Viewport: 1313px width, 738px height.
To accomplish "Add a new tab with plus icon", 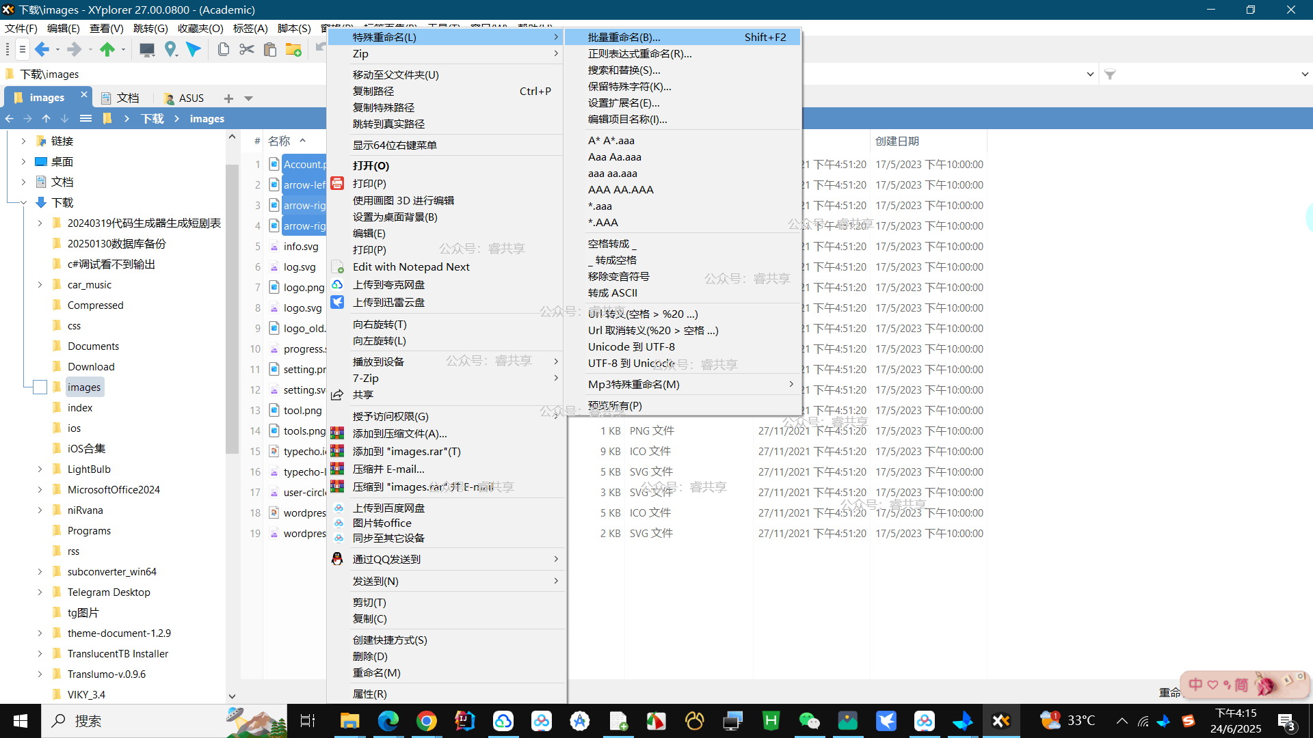I will pos(228,98).
